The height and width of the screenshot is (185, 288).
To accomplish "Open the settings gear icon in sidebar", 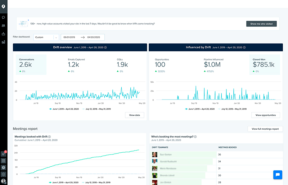I will 3,174.
